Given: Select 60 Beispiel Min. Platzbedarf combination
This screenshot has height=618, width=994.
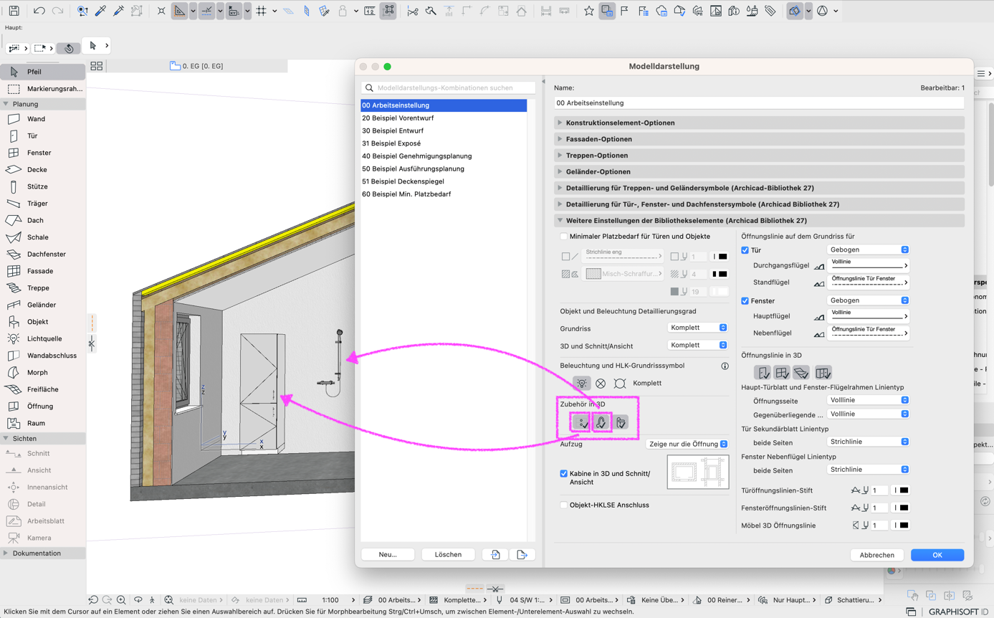Looking at the screenshot, I should 444,194.
